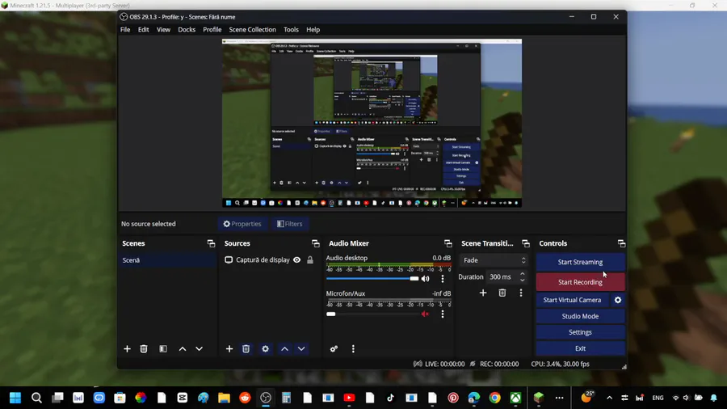The width and height of the screenshot is (727, 409).
Task: Delete selected source with trash icon
Action: [246, 348]
